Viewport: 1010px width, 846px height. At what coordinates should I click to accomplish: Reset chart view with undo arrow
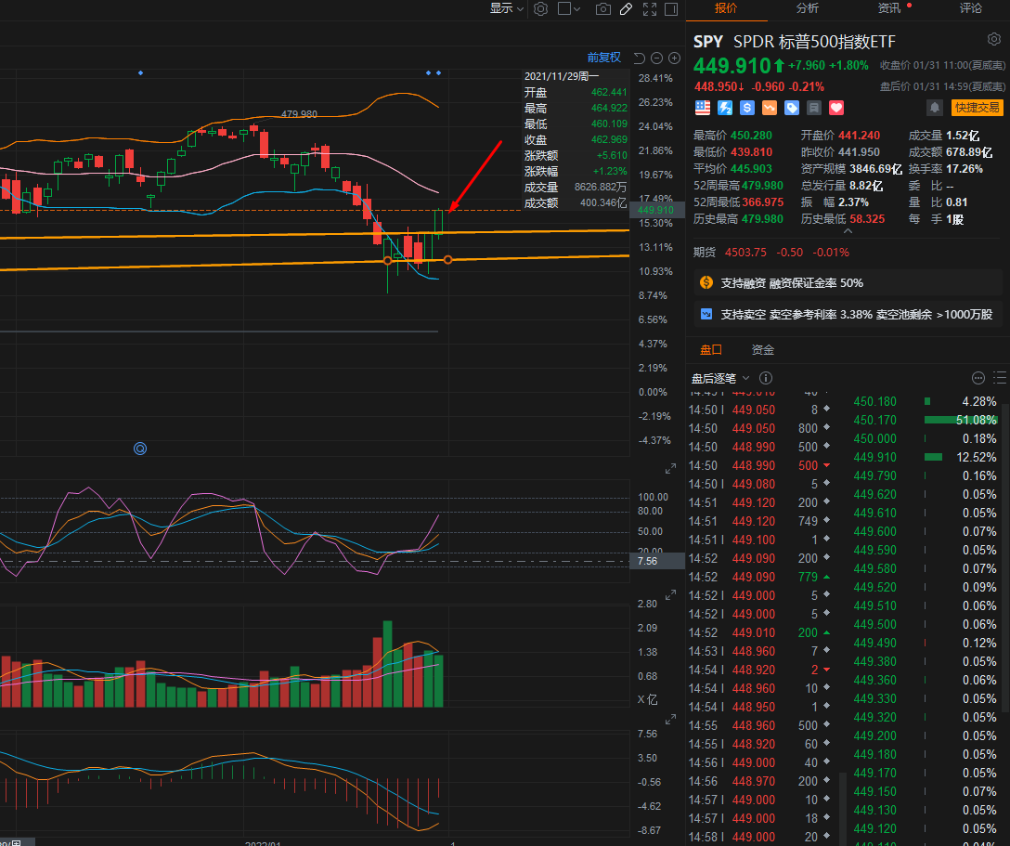pyautogui.click(x=639, y=58)
